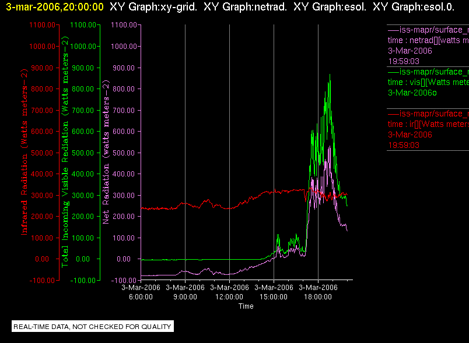Click the timestamp 3-mar-2006,20:00:00 in the header

pyautogui.click(x=55, y=7)
